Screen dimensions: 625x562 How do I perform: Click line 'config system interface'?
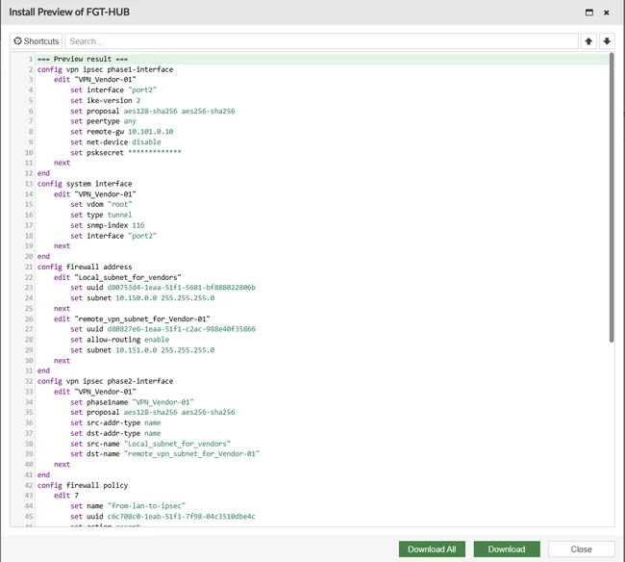pyautogui.click(x=85, y=184)
